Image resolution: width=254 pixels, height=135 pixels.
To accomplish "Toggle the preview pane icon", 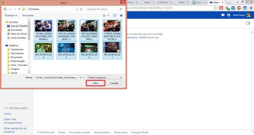I will click(114, 15).
